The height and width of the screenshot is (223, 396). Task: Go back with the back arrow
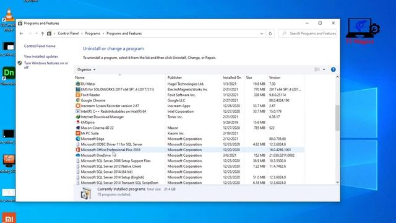21,33
